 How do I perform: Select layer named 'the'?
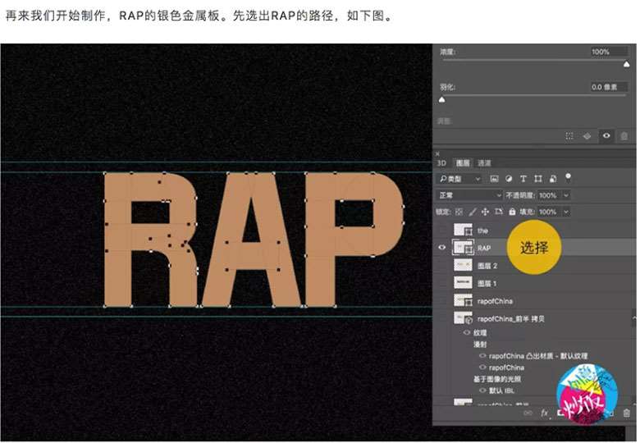tap(482, 231)
